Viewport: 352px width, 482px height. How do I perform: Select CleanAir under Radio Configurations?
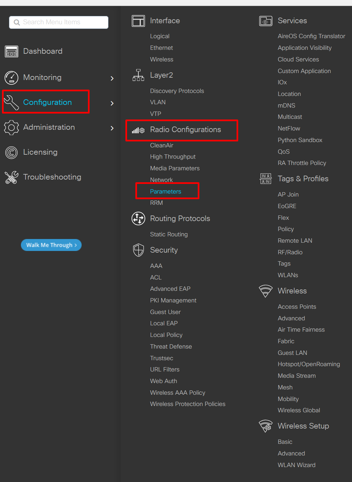click(162, 145)
